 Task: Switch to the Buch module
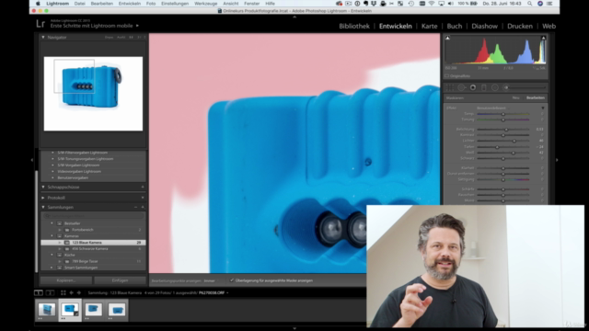click(455, 26)
